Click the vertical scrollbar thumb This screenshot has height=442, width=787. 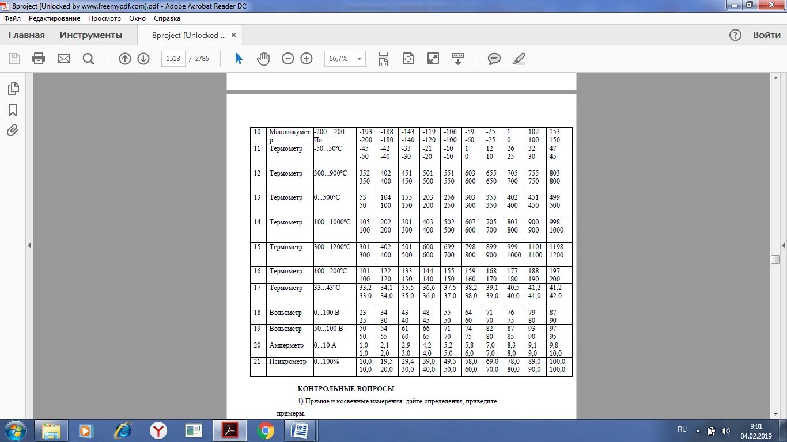775,259
